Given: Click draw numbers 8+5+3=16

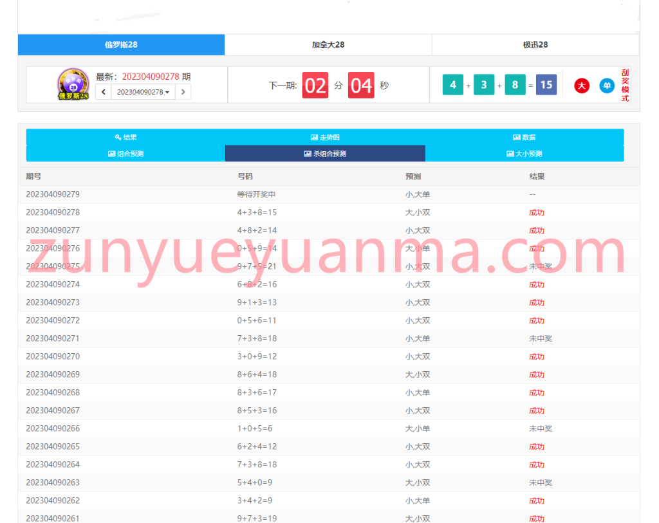Looking at the screenshot, I should 257,410.
